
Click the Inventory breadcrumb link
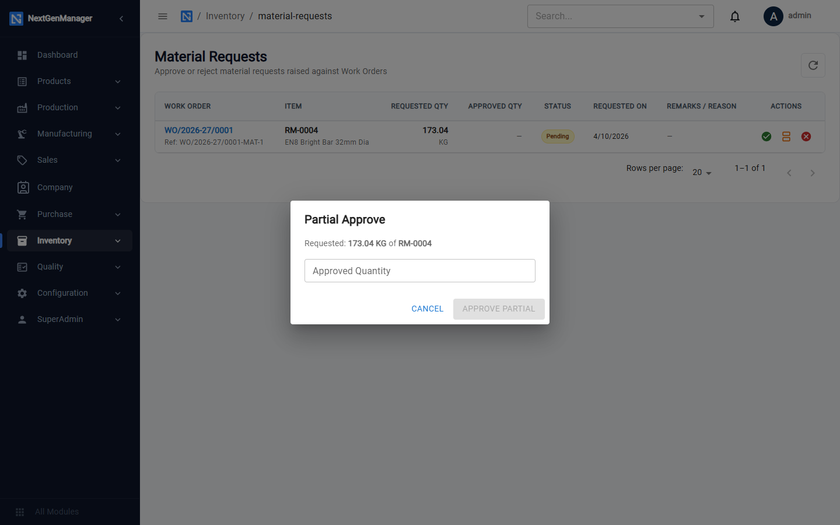coord(225,16)
